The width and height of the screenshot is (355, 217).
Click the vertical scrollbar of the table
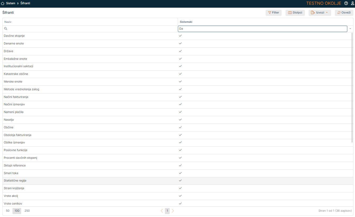click(x=352, y=87)
